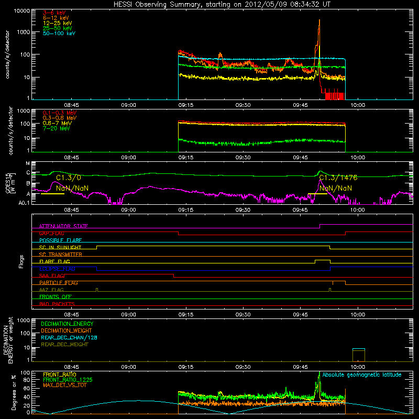Click the yellow flare interval bar near 09:50
Image resolution: width=419 pixels, height=419 pixels.
[x=317, y=194]
